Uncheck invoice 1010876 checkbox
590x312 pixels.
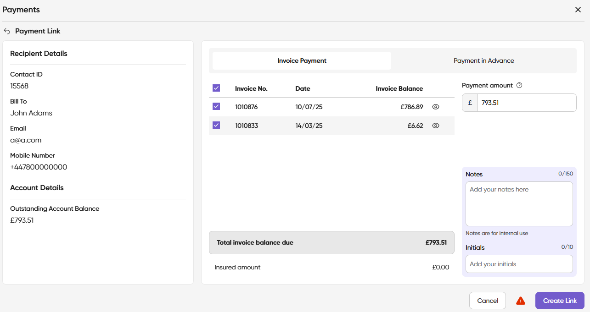tap(216, 106)
